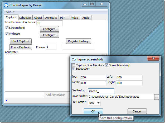Select the Capture tab

11,17
